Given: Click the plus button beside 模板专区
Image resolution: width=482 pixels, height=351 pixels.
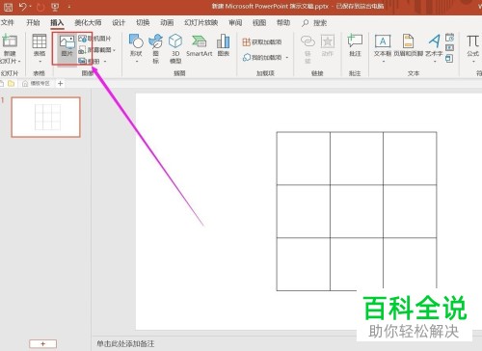Looking at the screenshot, I should (60, 84).
